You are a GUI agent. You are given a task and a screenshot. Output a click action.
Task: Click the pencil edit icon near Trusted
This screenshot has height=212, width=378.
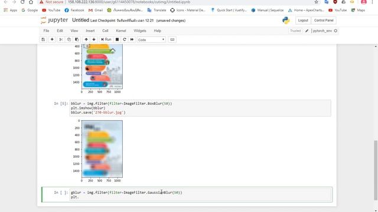click(x=307, y=31)
